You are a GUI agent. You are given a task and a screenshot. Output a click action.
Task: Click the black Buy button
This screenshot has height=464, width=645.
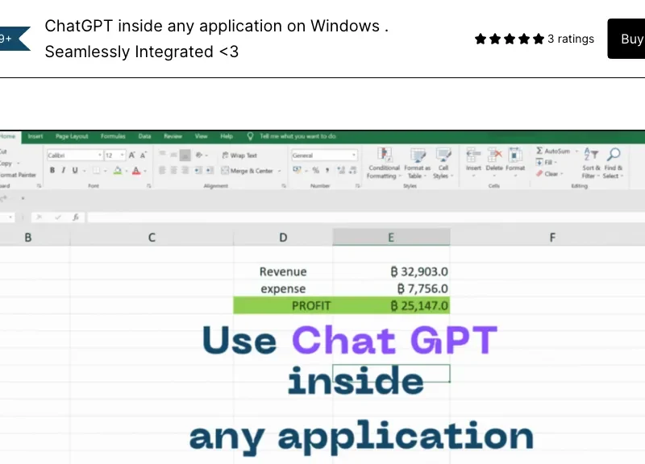pyautogui.click(x=626, y=39)
